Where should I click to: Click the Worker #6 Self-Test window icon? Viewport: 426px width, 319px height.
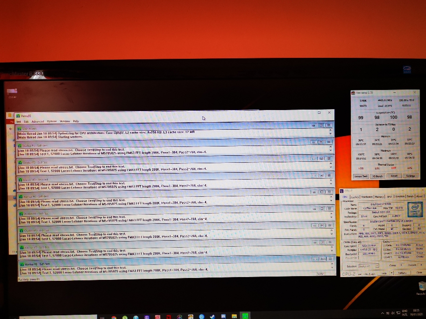coord(21,230)
